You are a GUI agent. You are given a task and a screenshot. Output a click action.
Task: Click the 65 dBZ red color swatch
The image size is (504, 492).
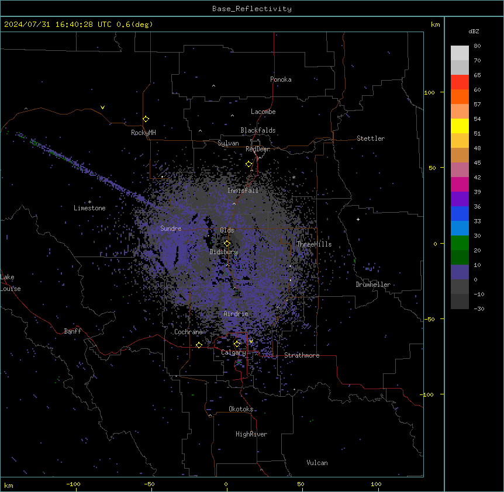tap(460, 82)
